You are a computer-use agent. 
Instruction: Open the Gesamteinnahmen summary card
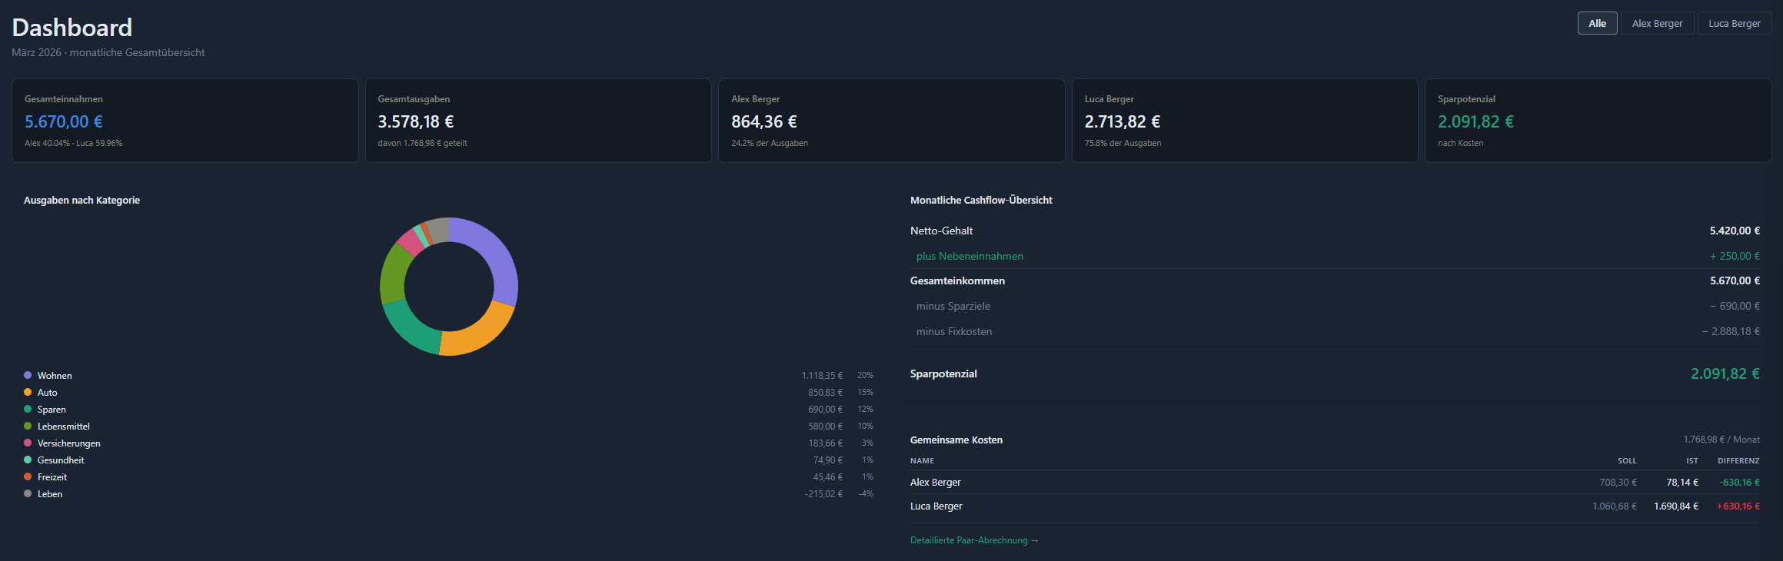(x=185, y=121)
